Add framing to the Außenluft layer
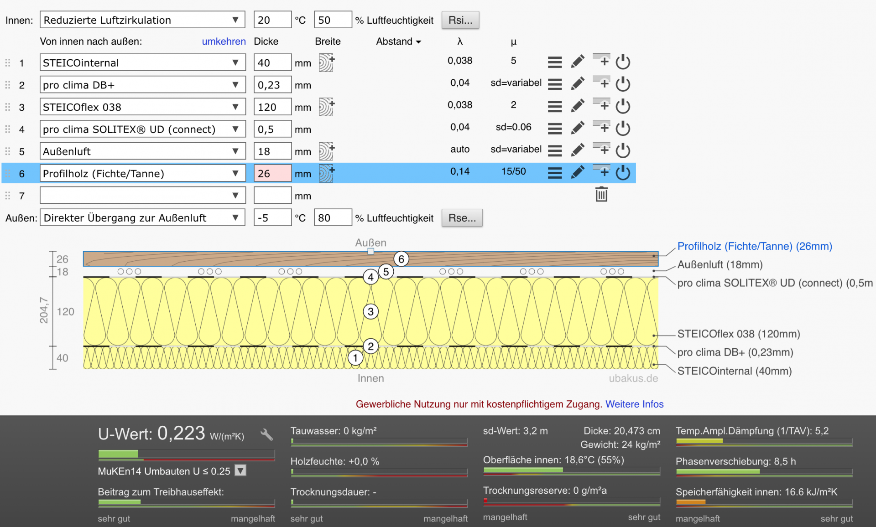 click(x=326, y=151)
